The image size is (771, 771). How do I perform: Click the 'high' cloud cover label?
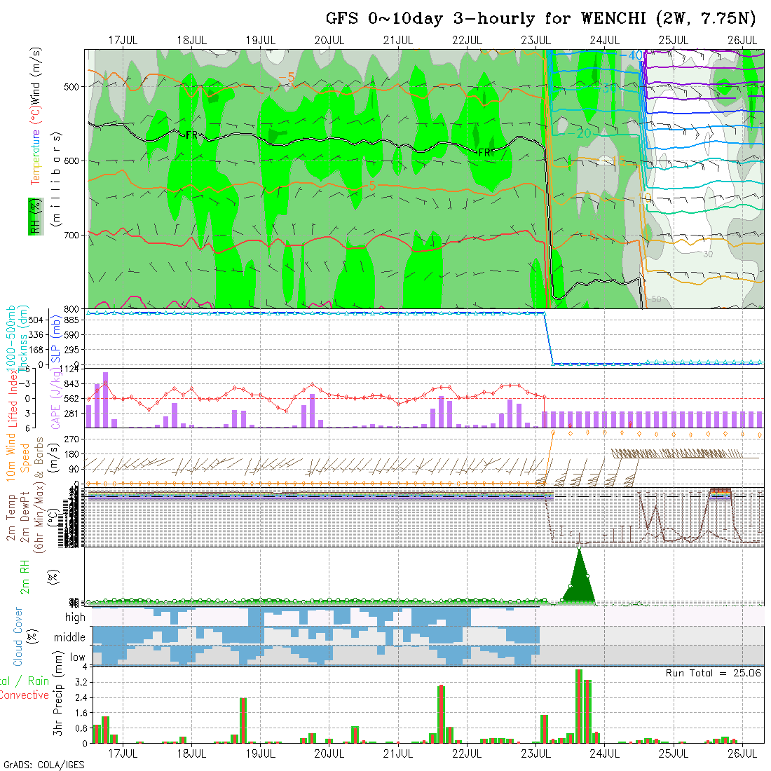[x=75, y=618]
